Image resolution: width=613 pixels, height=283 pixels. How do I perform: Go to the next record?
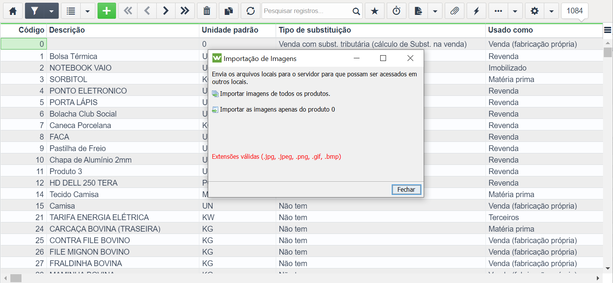(x=166, y=11)
